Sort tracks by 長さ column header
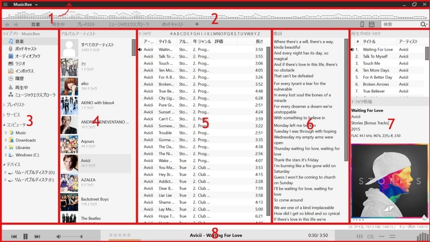The image size is (430, 242). [x=259, y=42]
